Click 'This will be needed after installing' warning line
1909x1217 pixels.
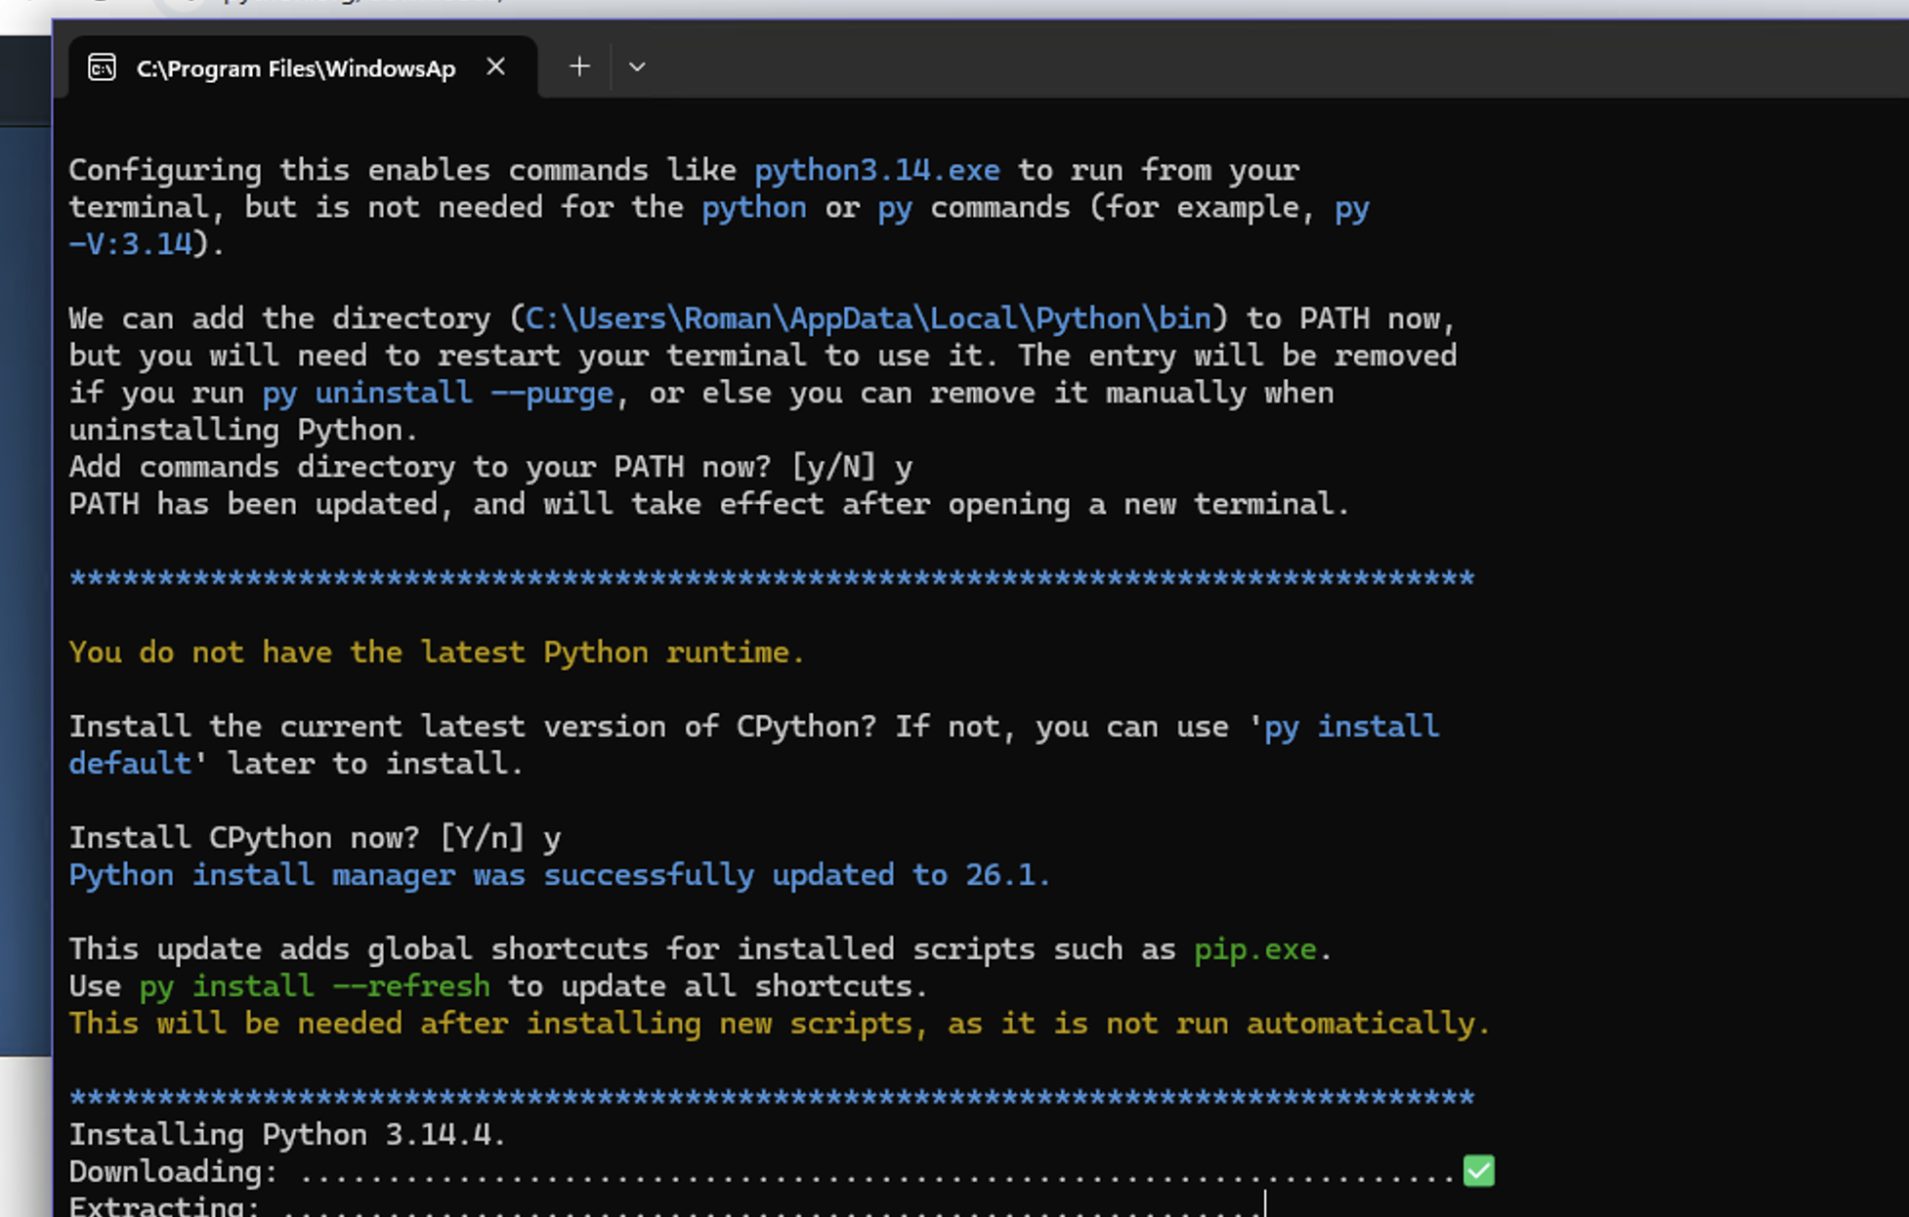(x=780, y=1024)
